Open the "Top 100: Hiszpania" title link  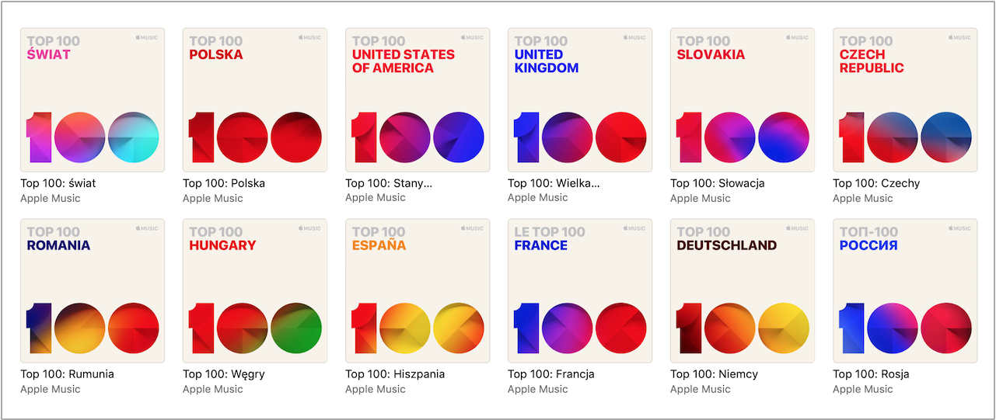(x=395, y=374)
